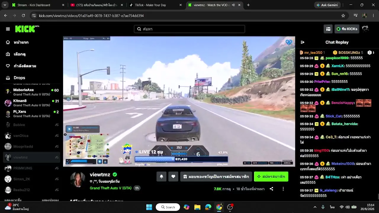Open the Windows Start menu

click(x=149, y=207)
